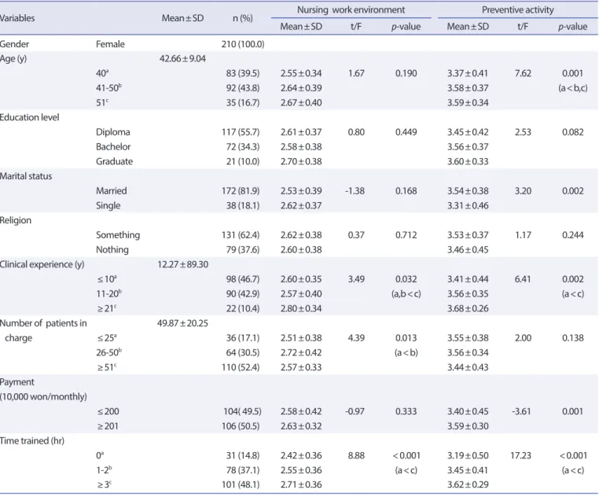Click the 'Clinical experience (y)' row label
The image size is (599, 497).
click(42, 264)
